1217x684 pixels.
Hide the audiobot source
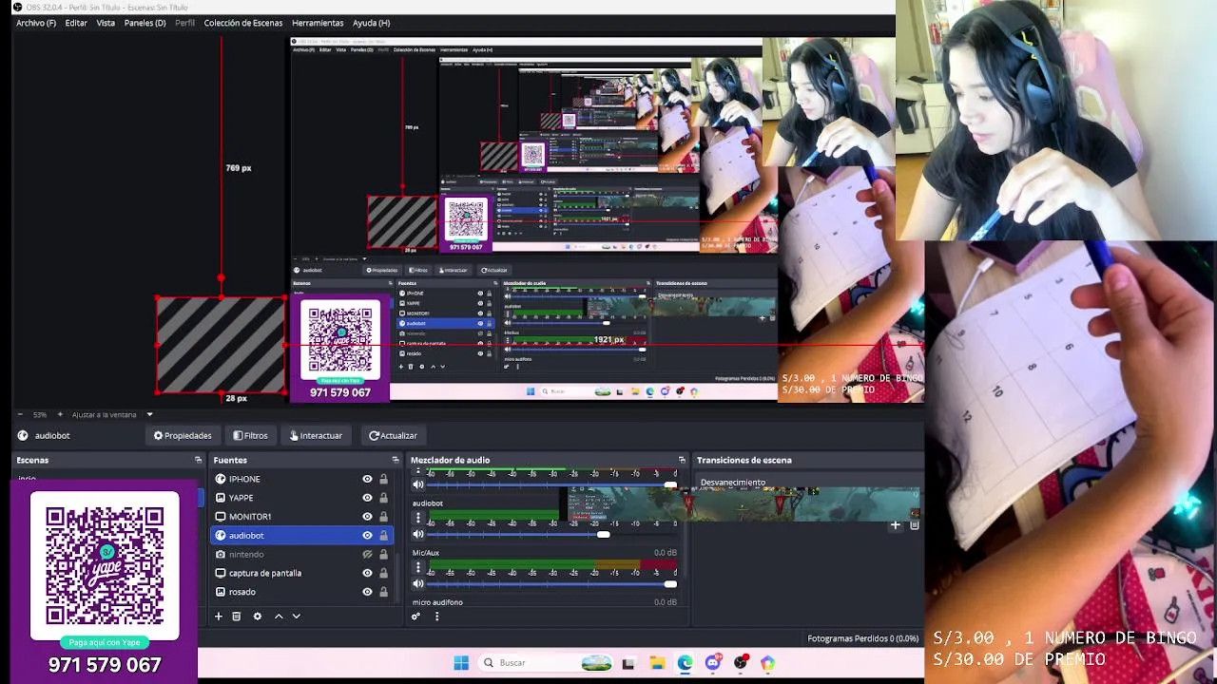tap(367, 536)
